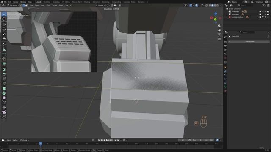
Task: Hide BluePrints collection with eye icon
Action: point(265,14)
